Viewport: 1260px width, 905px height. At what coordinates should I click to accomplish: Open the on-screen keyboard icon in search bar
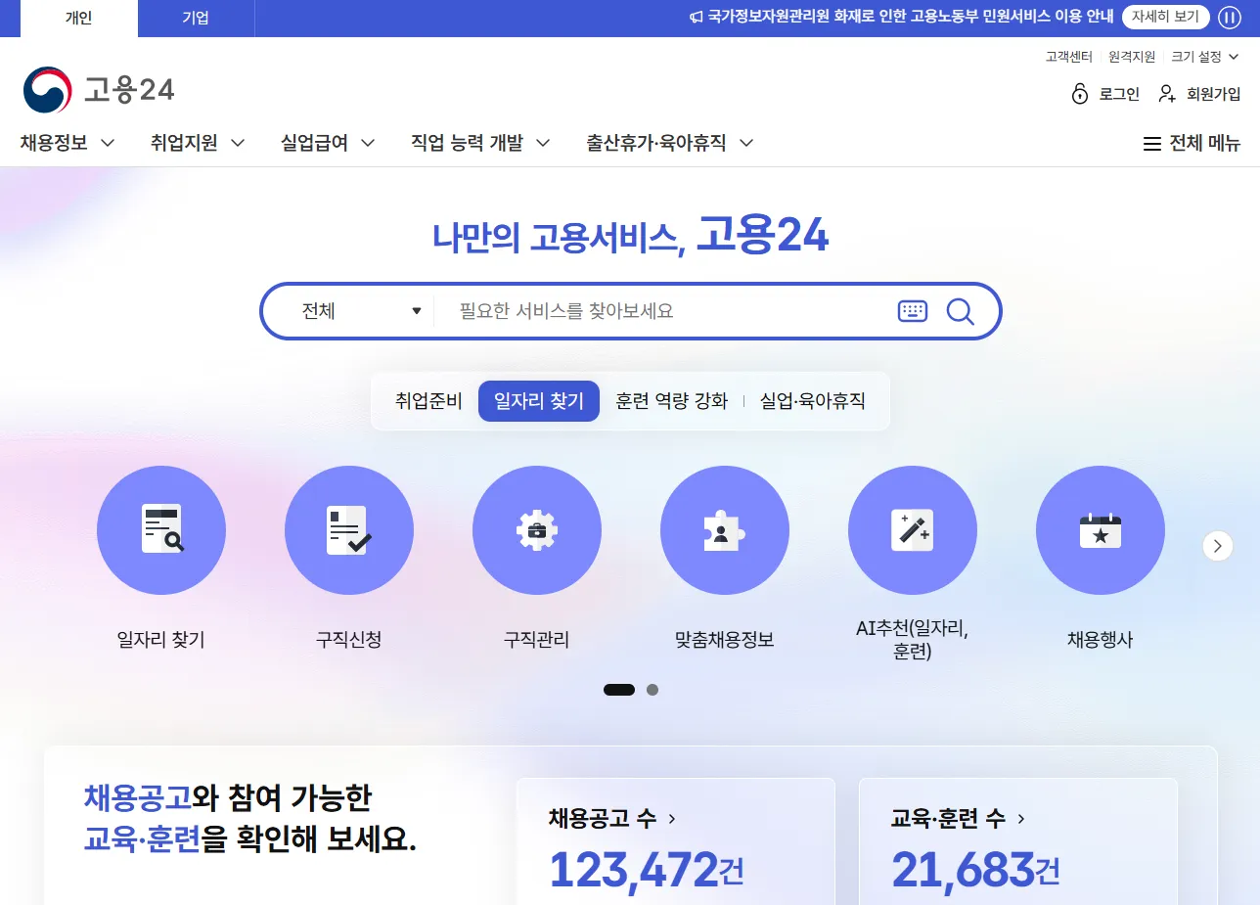(912, 311)
